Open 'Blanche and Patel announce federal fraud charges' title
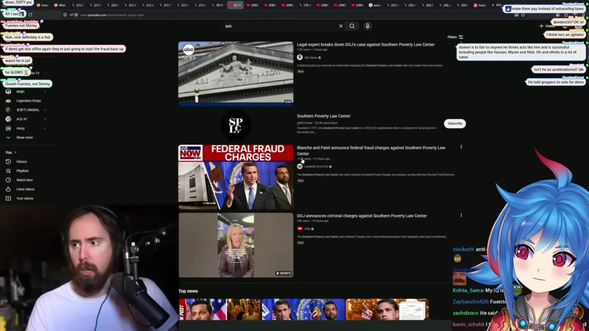Image resolution: width=589 pixels, height=331 pixels. tap(371, 150)
